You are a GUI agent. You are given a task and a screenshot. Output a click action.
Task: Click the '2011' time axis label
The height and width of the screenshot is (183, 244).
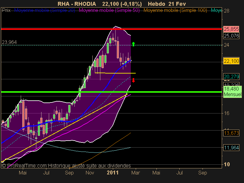click(113, 173)
